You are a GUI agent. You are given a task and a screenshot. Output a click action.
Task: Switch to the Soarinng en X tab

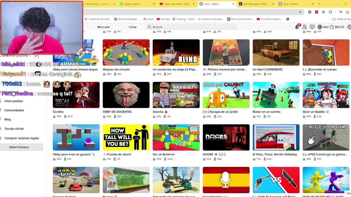click(100, 4)
